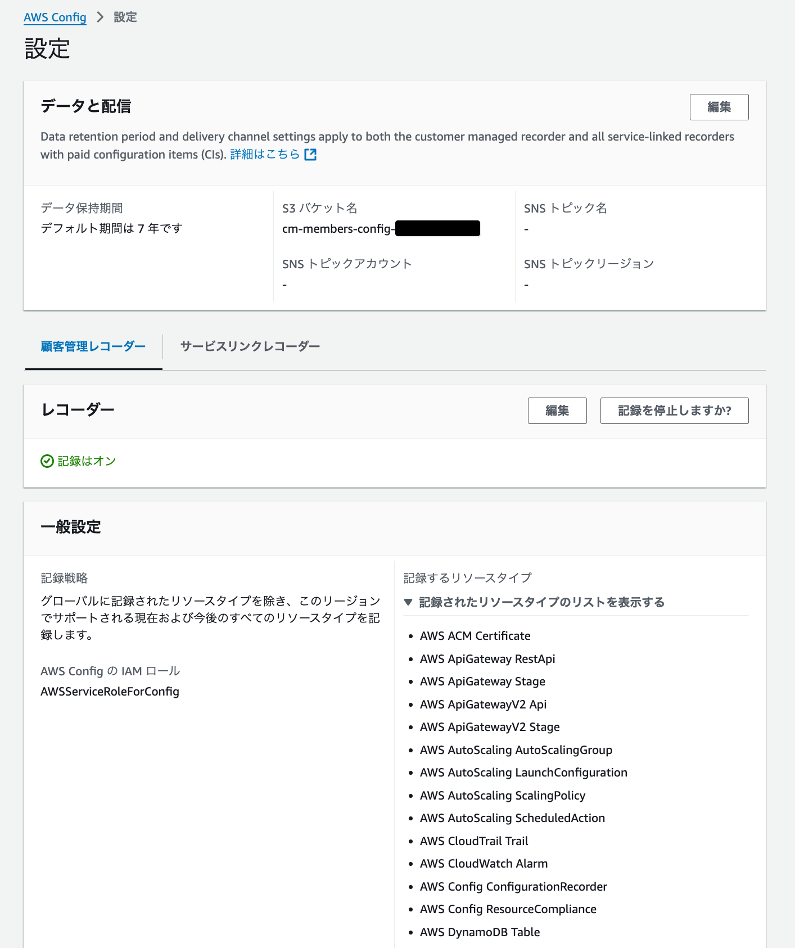Switch to the 顧客管理レコーダー tab
Viewport: 795px width, 948px height.
click(93, 346)
